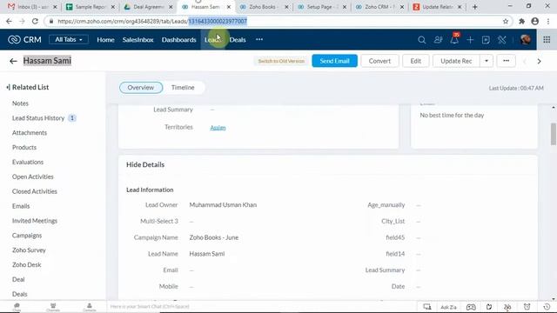Click the page vertical scrollbar thumb
The height and width of the screenshot is (313, 557).
click(x=554, y=134)
